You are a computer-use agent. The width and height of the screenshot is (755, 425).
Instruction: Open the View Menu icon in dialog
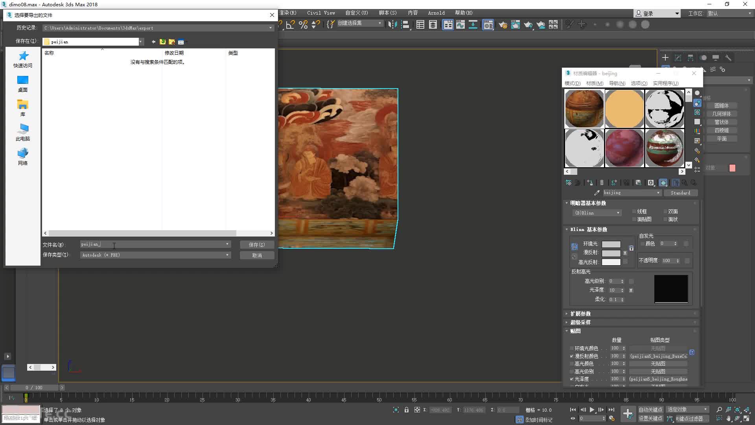pos(181,42)
